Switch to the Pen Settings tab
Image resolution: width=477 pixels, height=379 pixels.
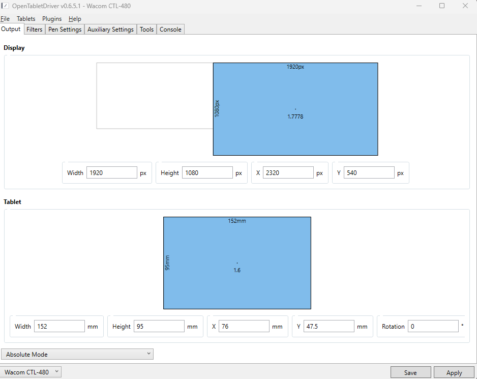pyautogui.click(x=65, y=30)
